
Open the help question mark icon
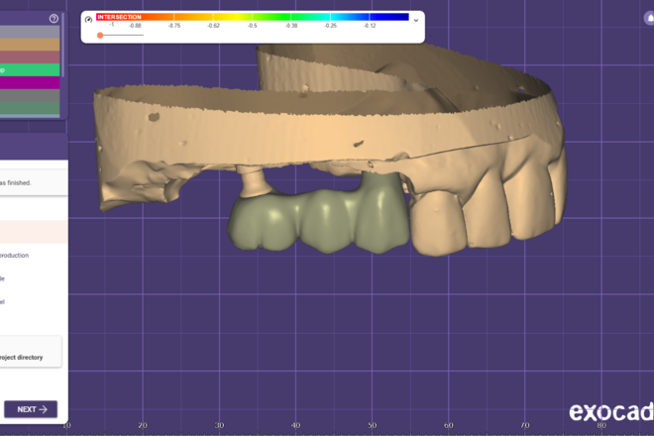[x=54, y=19]
